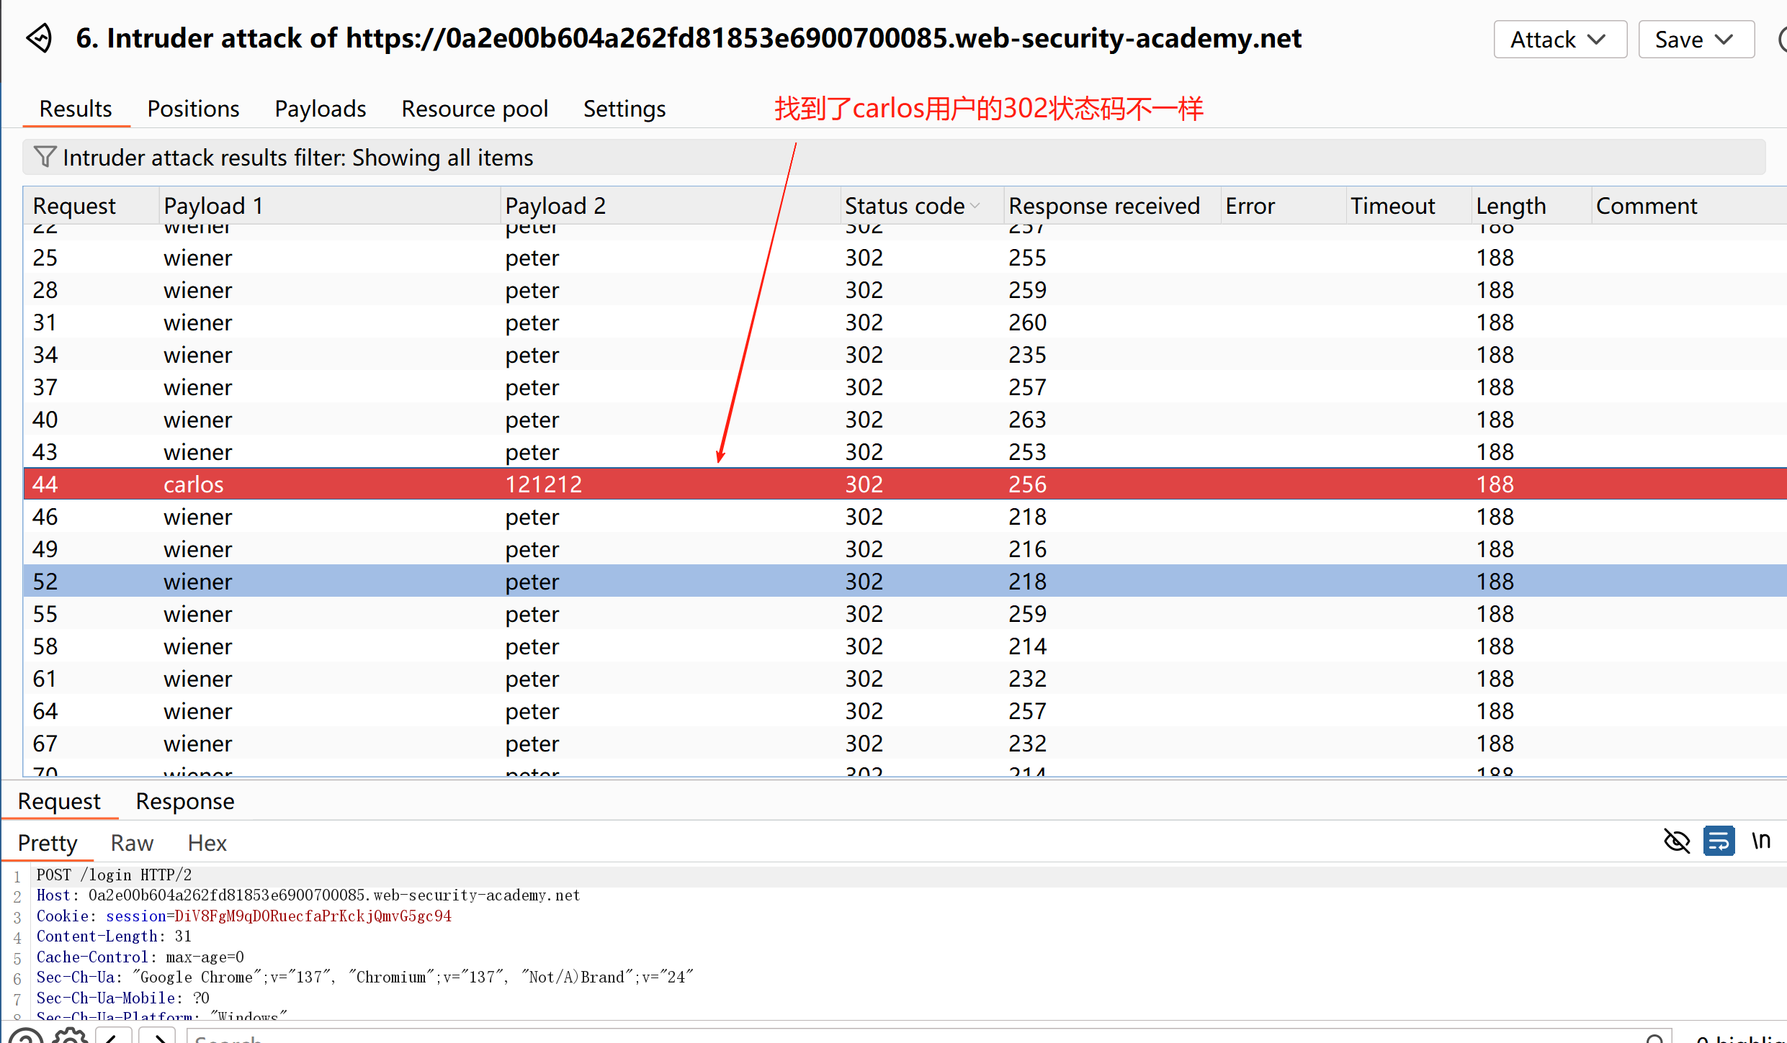Click the results filter funnel icon
The image size is (1787, 1043).
tap(45, 157)
